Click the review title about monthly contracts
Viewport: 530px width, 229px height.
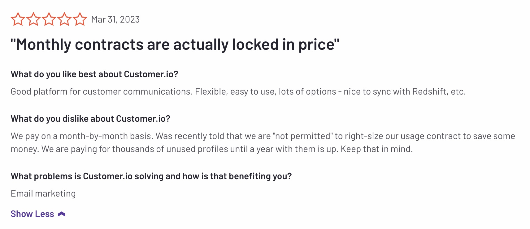[175, 45]
